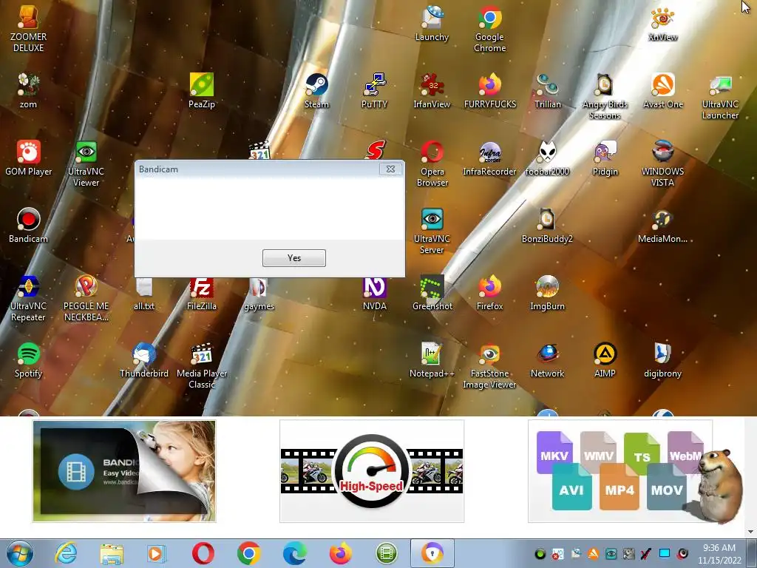
Task: Open UltraVNC Viewer desktop icon
Action: [x=86, y=163]
